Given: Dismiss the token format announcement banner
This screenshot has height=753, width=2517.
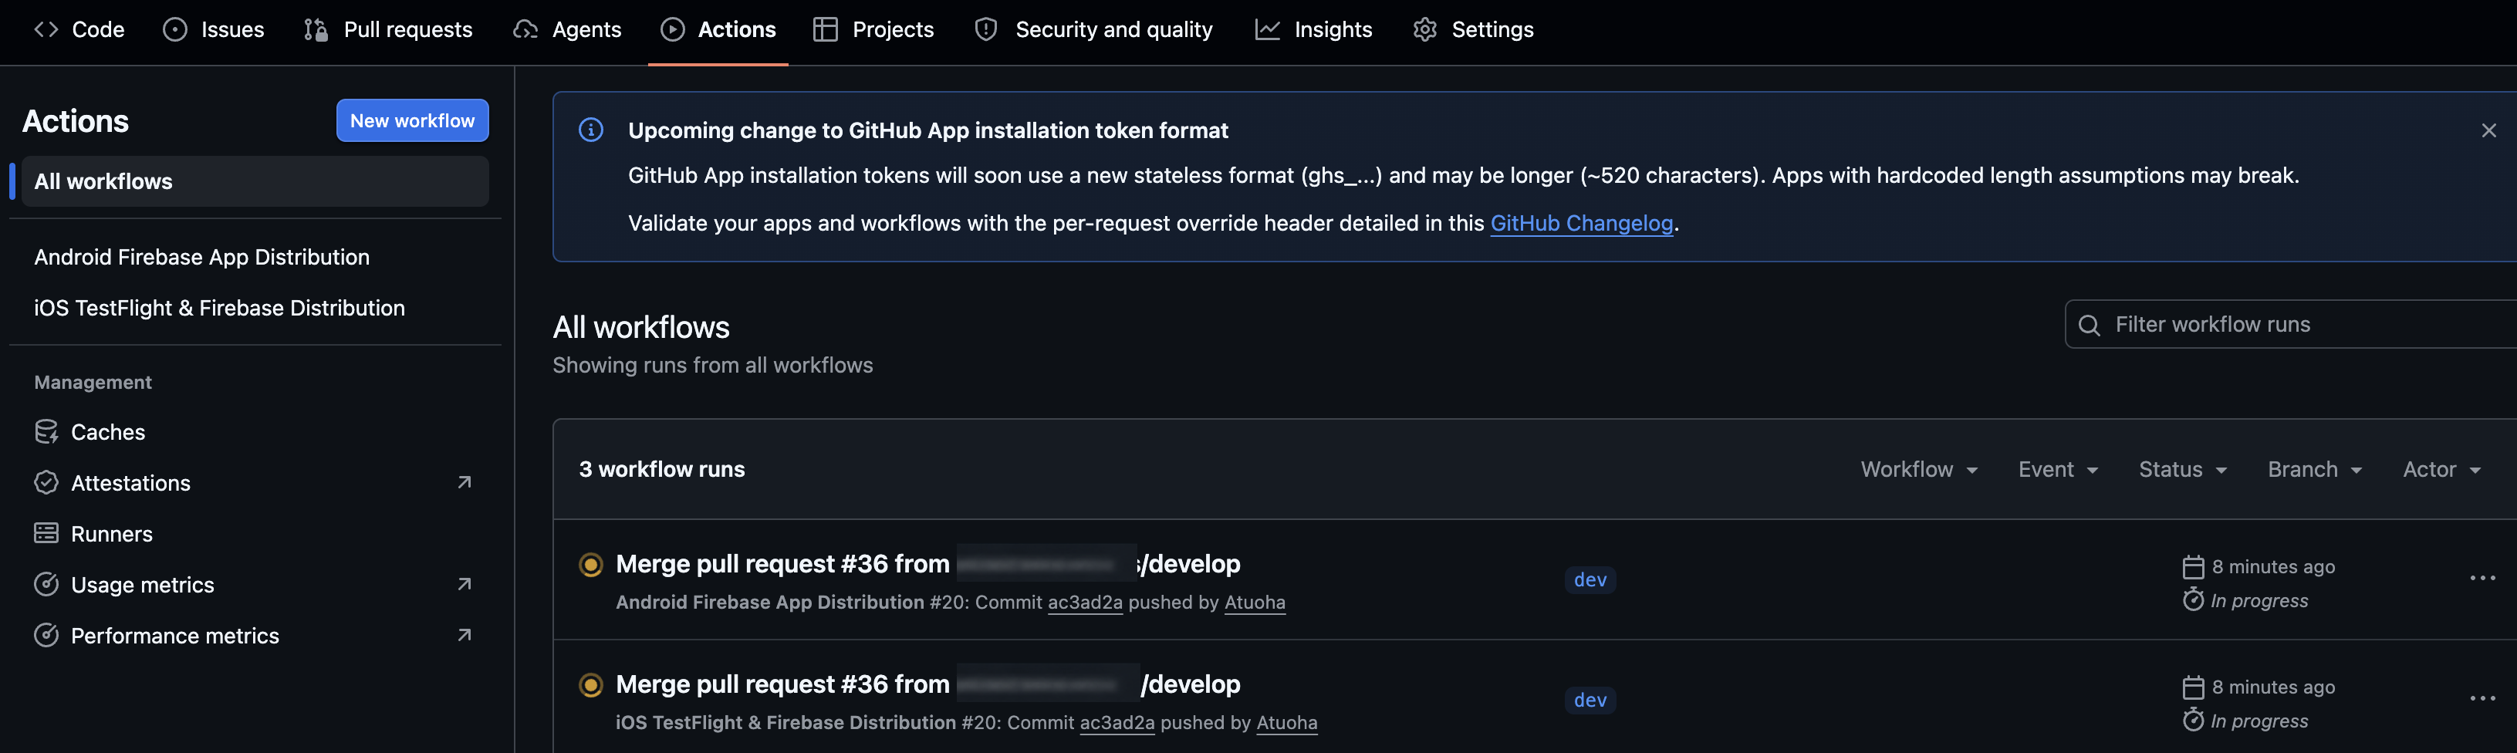Looking at the screenshot, I should [2488, 130].
